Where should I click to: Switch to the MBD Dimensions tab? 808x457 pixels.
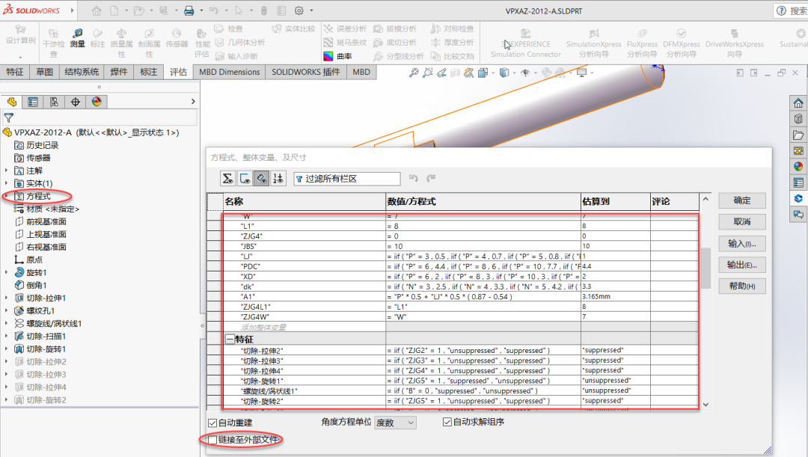pos(230,72)
